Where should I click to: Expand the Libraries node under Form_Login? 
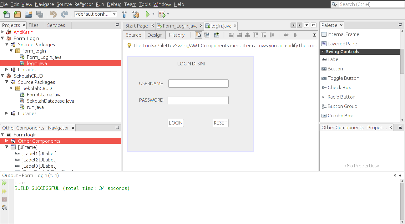[x=7, y=69]
